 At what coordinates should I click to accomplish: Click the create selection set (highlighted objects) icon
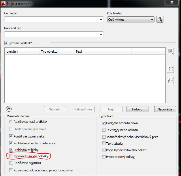pyautogui.click(x=170, y=69)
